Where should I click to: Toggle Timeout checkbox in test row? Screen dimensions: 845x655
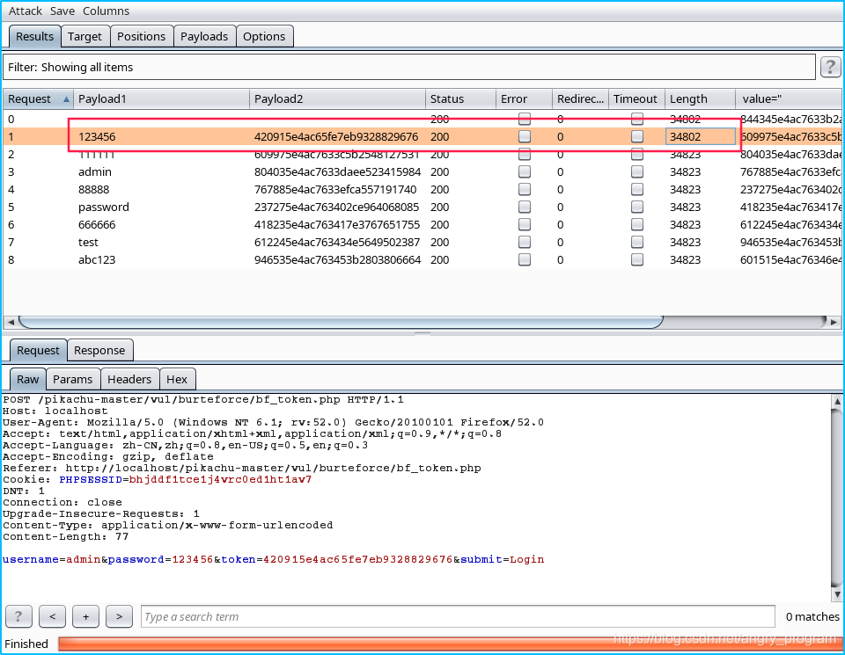pos(637,242)
